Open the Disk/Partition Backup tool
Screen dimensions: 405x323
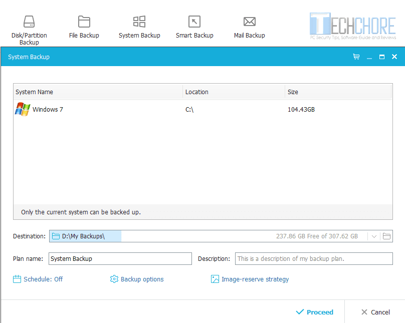click(29, 30)
